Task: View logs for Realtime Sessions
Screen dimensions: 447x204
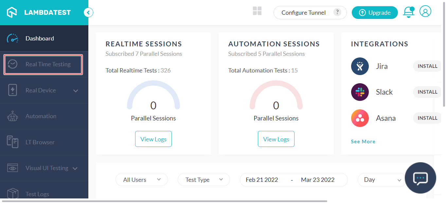Action: coord(153,139)
